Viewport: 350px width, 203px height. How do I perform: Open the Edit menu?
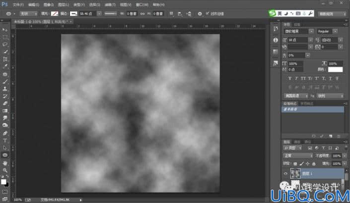pyautogui.click(x=33, y=4)
